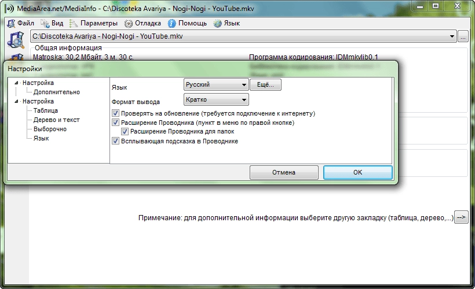Click the Параметры menu icon
Screen dimensions: 475x289
(74, 23)
